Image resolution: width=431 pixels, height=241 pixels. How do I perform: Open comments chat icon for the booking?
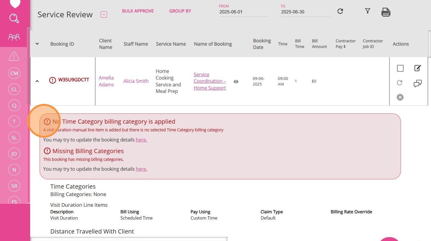[418, 84]
